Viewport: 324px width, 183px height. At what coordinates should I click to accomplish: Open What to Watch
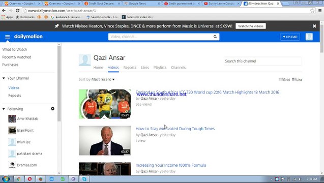[x=15, y=50]
